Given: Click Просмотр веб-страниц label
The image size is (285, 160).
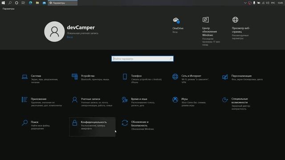Looking at the screenshot, I should tap(241, 30).
